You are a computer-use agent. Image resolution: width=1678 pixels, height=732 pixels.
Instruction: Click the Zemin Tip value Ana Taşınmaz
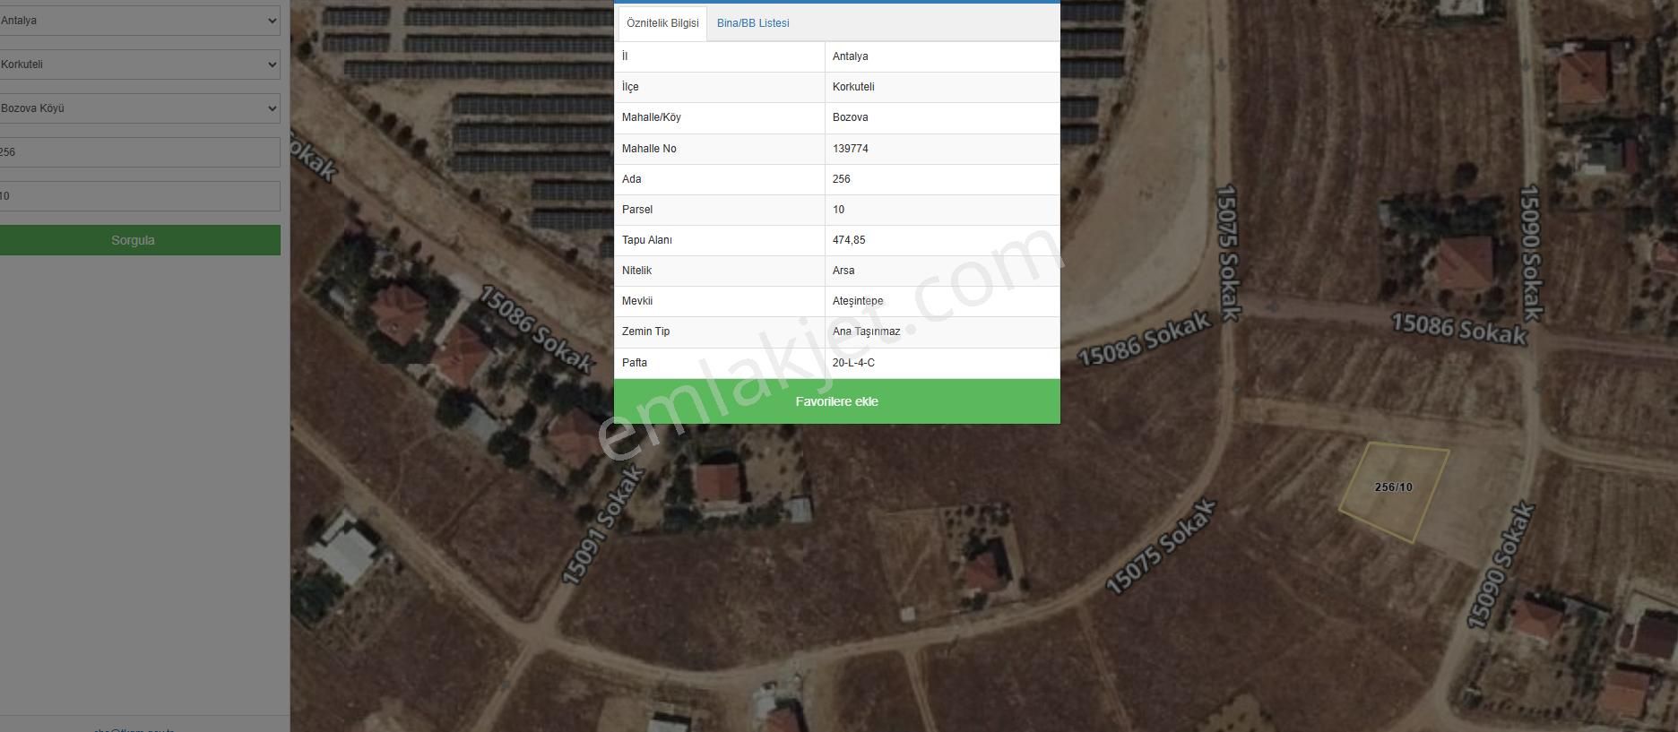[x=866, y=332]
